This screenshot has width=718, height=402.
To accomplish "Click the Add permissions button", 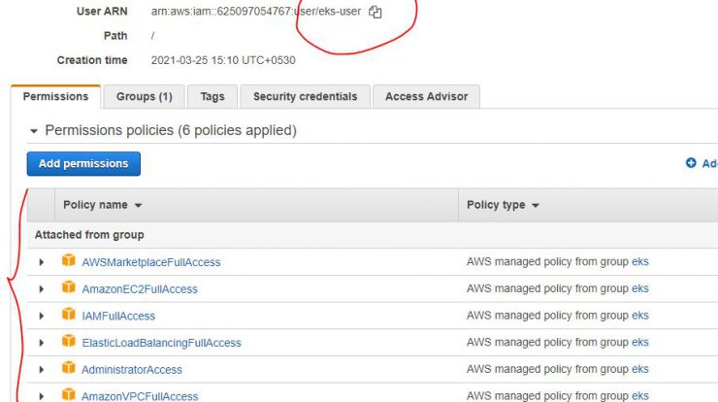I will point(83,164).
